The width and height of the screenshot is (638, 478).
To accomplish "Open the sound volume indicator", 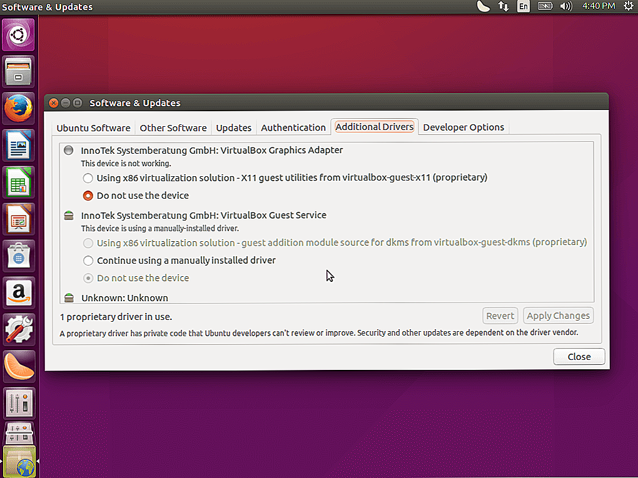I will [566, 6].
